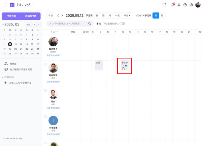Expand the 22- late hours column
Image resolution: width=202 pixels, height=146 pixels.
click(x=199, y=32)
